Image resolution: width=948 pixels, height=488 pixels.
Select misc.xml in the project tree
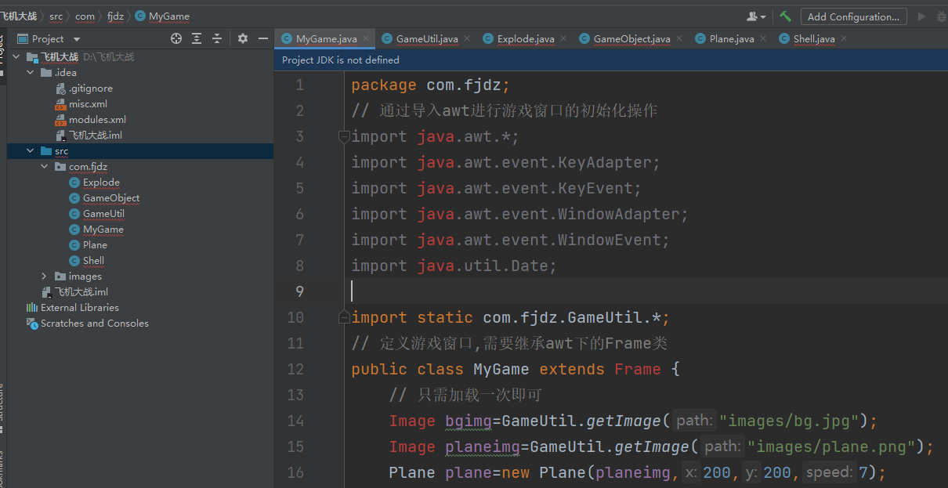click(88, 104)
